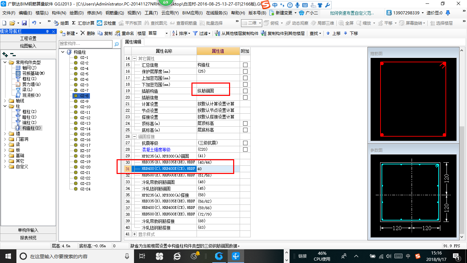This screenshot has width=467, height=263.
Task: Click the 局部三维 partial 3D tool
Action: 322,23
